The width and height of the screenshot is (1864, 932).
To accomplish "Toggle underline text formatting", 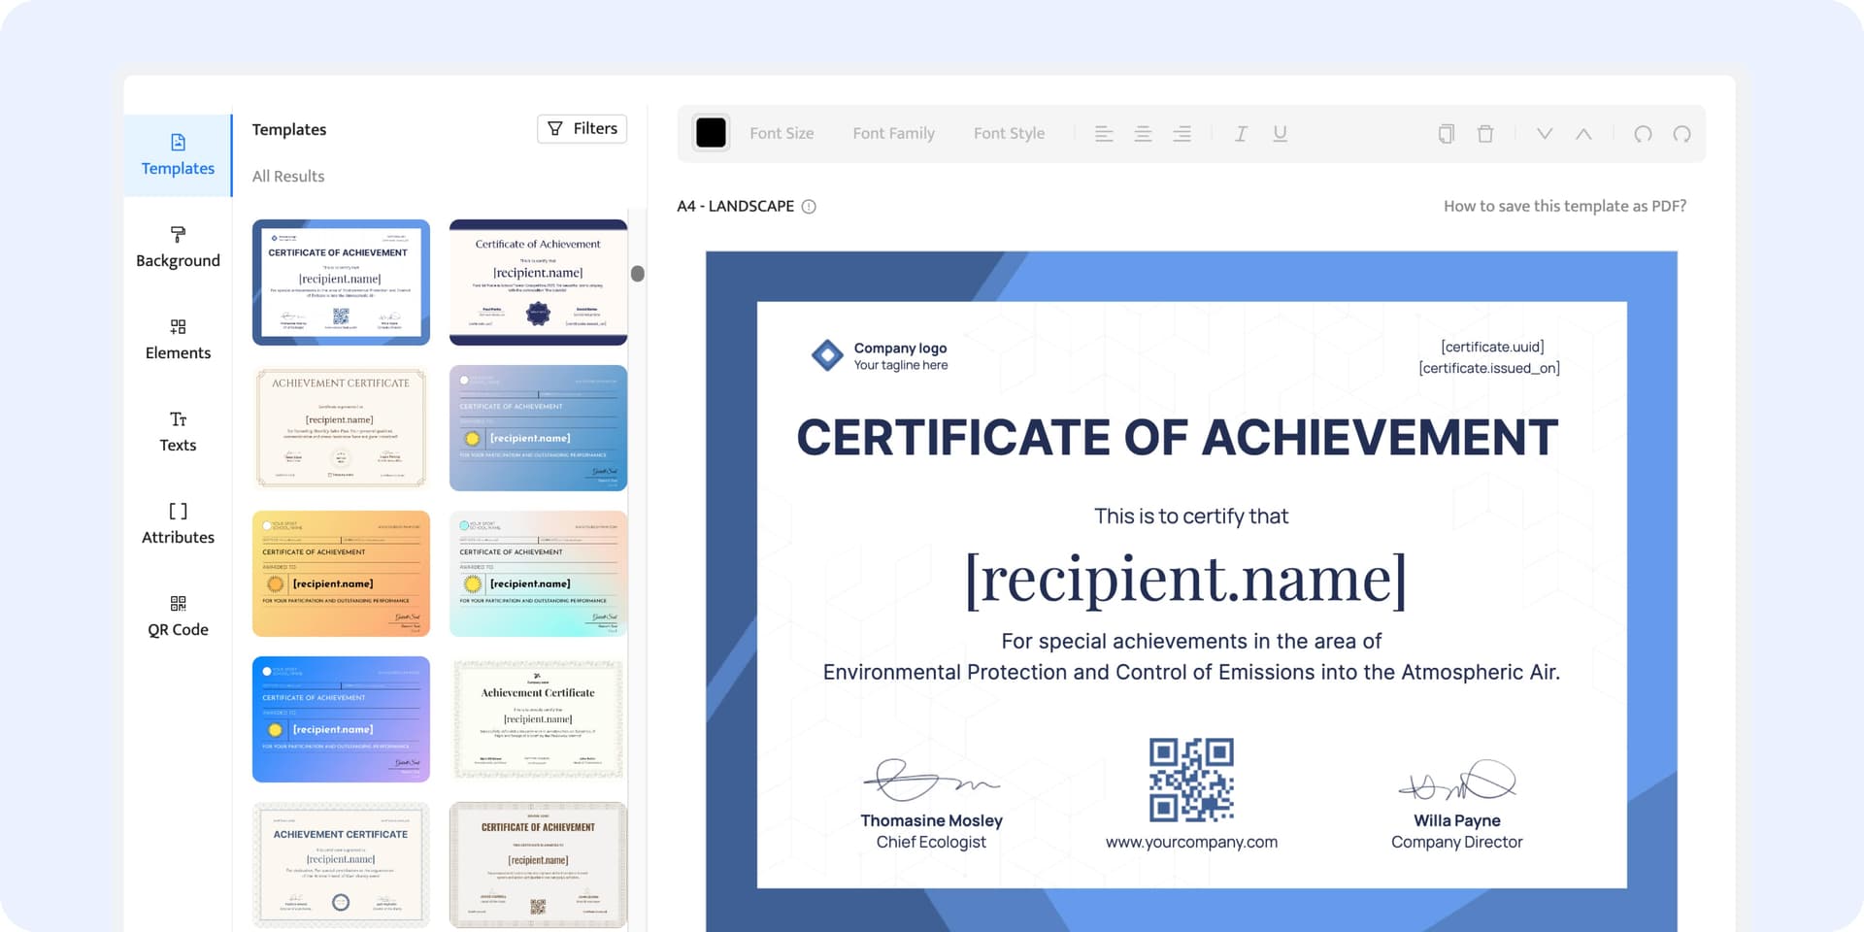I will 1280,134.
